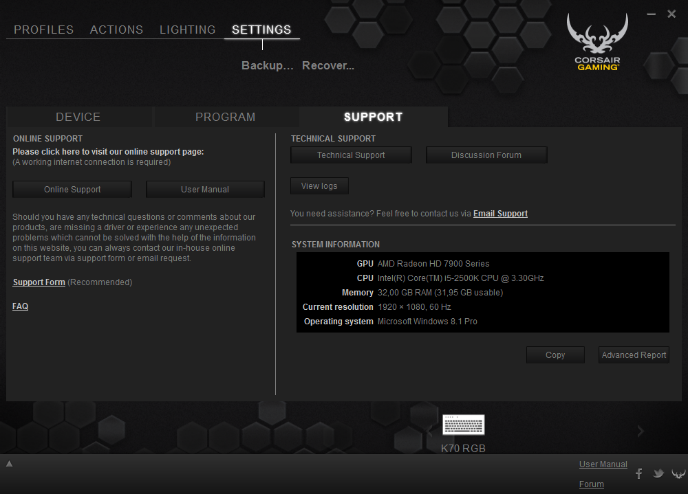The width and height of the screenshot is (688, 494).
Task: Click the Technical Support section heading
Action: pyautogui.click(x=333, y=139)
